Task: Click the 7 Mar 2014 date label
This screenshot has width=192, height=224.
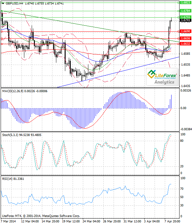Action: [x=8, y=221]
